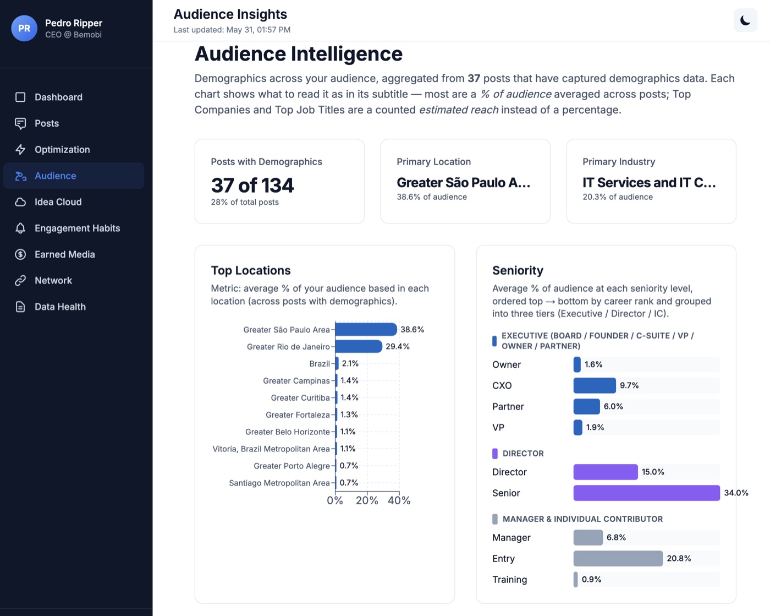The image size is (770, 616).
Task: Select the Primary Location card
Action: 465,181
